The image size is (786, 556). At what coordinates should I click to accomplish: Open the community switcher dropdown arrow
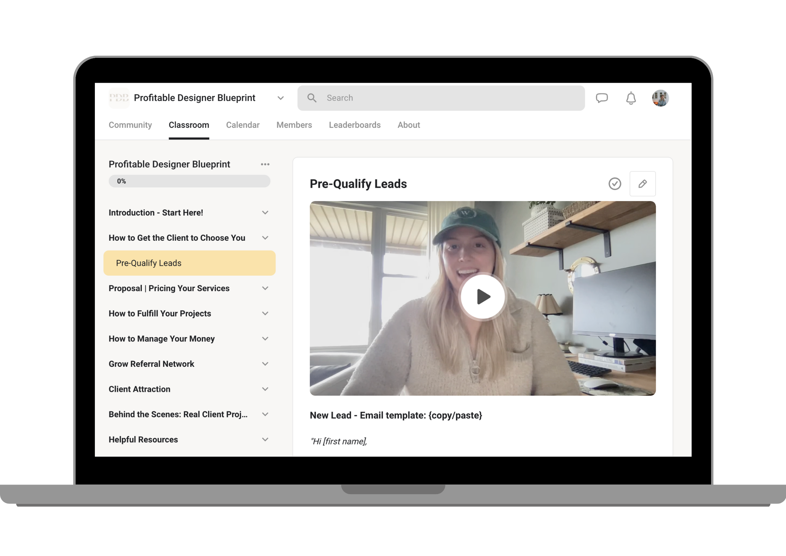click(x=280, y=98)
